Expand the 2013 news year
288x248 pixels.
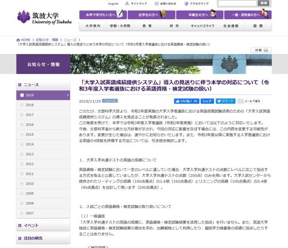(43, 154)
